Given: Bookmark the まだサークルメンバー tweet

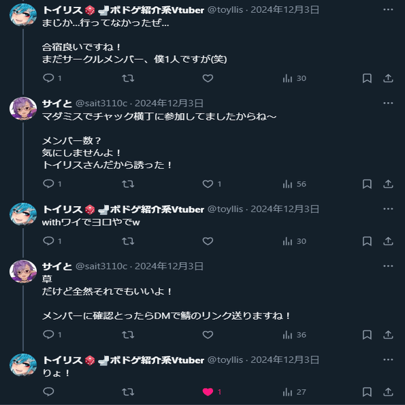Looking at the screenshot, I should pyautogui.click(x=367, y=78).
